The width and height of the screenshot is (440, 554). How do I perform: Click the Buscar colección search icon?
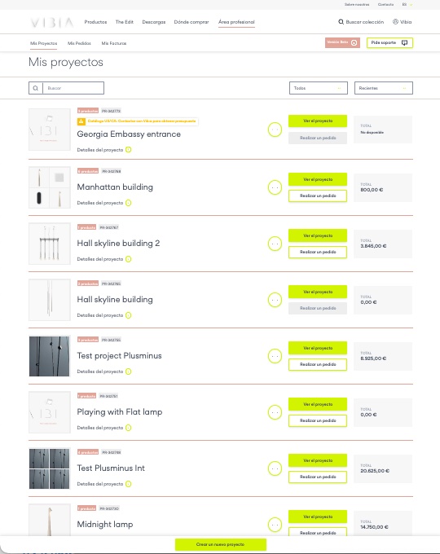point(341,21)
